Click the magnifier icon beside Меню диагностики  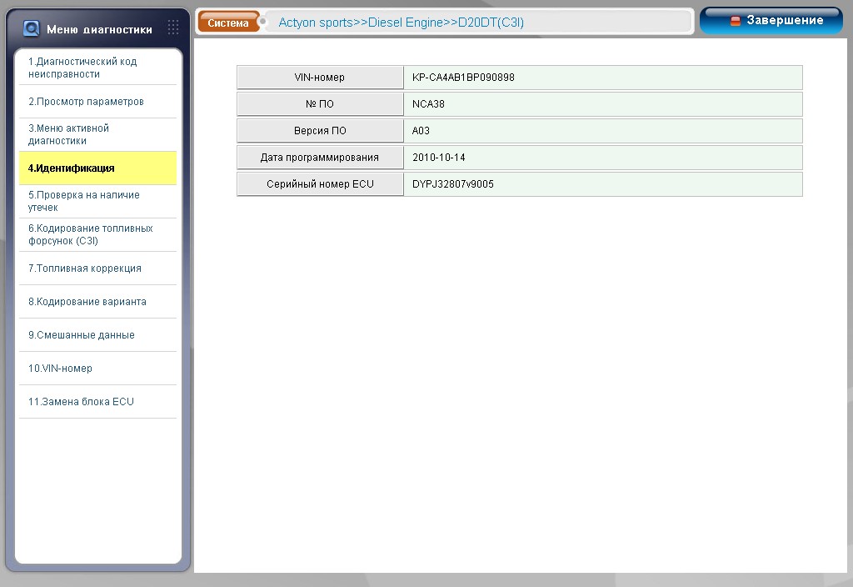point(32,28)
